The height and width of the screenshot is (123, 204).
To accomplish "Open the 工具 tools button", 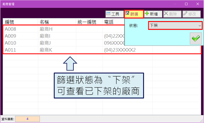I will coord(115,14).
